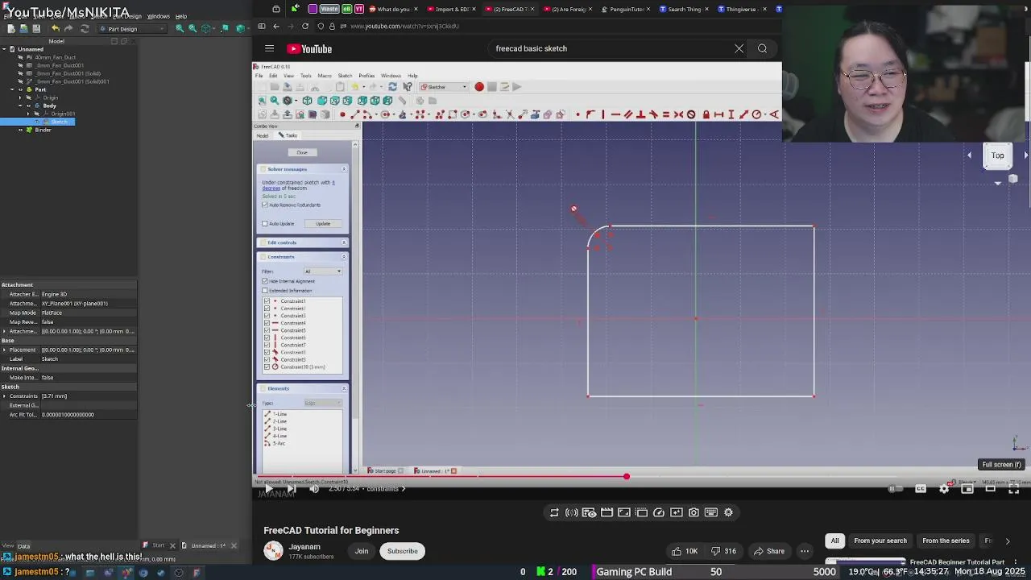The image size is (1031, 580).
Task: Toggle Extended Information checkbox in video
Action: pyautogui.click(x=265, y=290)
